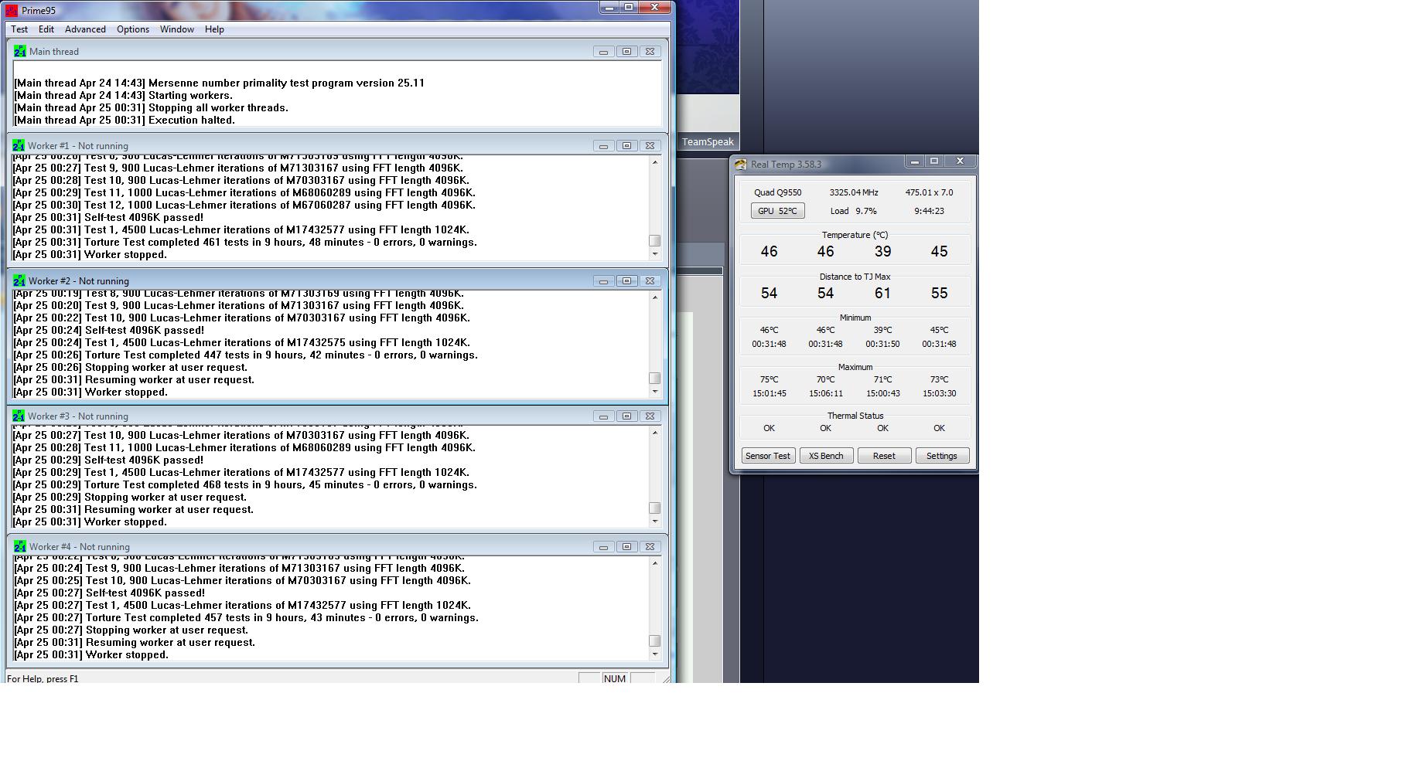Maximize the Main thread child window
Image resolution: width=1423 pixels, height=761 pixels.
[627, 52]
